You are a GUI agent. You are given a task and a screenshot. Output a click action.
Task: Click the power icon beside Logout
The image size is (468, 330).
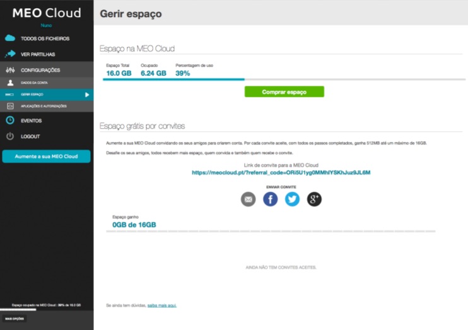point(10,136)
